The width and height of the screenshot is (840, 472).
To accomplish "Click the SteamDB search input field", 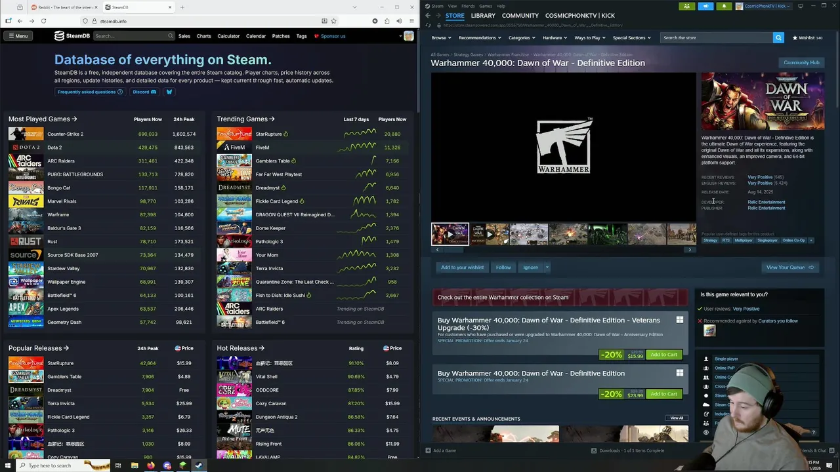I will tap(134, 36).
